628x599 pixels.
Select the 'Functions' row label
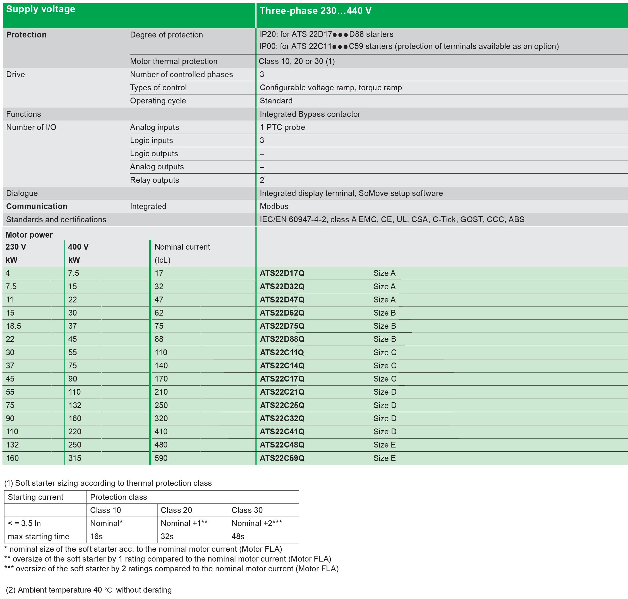[24, 114]
